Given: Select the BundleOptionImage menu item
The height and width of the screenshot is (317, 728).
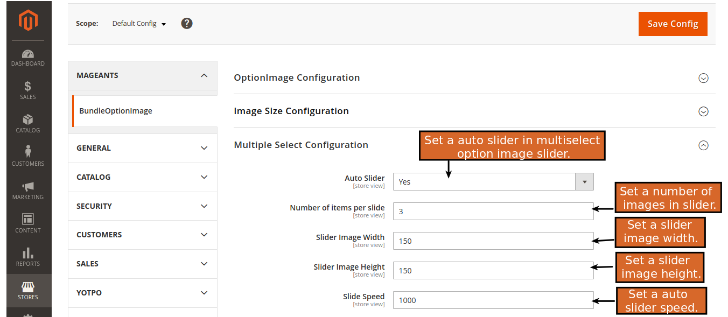Looking at the screenshot, I should coord(115,110).
